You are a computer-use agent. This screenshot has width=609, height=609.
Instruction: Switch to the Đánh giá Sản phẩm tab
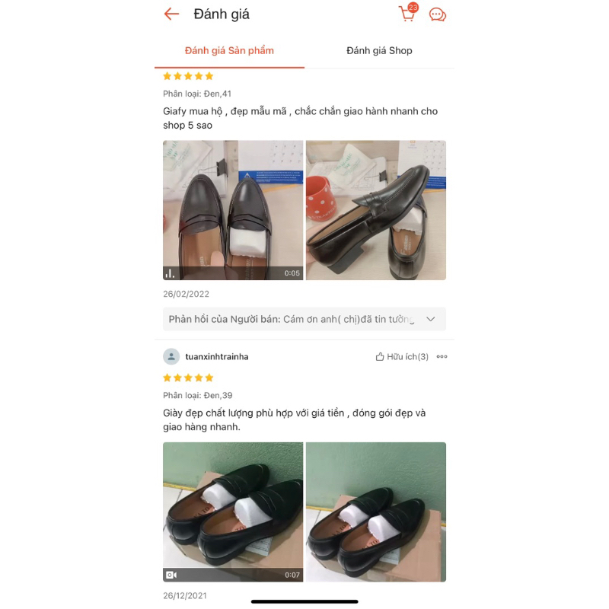tap(229, 50)
